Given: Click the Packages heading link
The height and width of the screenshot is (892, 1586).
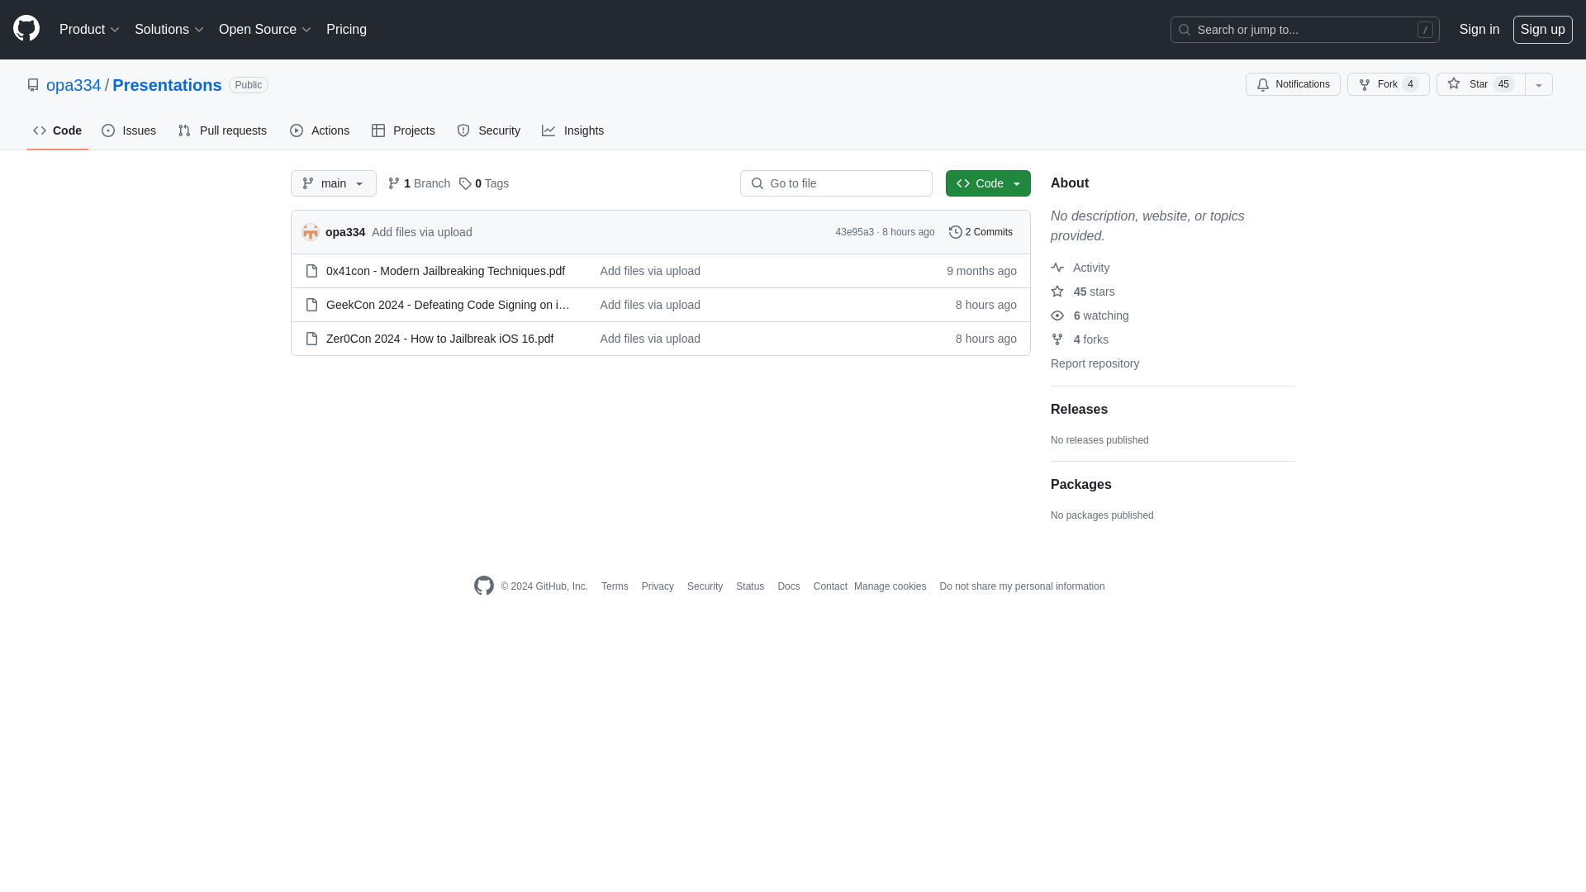Looking at the screenshot, I should pos(1080,485).
